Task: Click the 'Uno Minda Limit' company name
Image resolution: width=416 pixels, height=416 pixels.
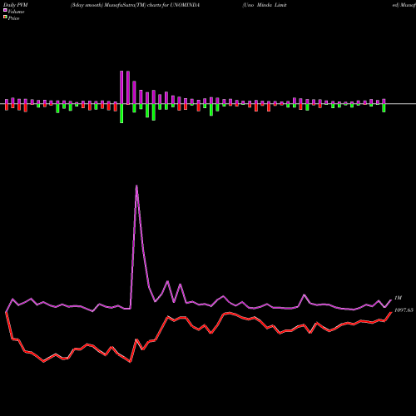Action: pyautogui.click(x=265, y=5)
